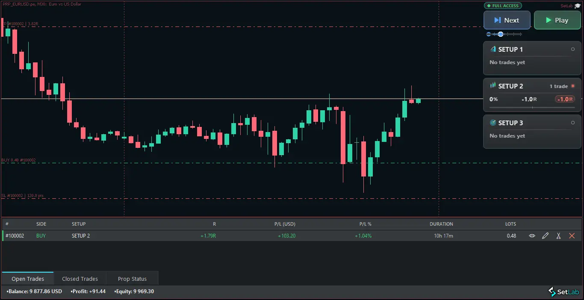
Task: Click the R column header
Action: click(x=215, y=224)
